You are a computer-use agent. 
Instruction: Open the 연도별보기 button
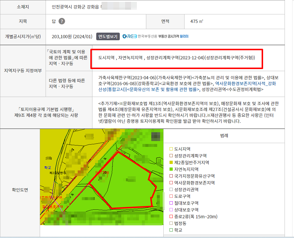click(108, 37)
